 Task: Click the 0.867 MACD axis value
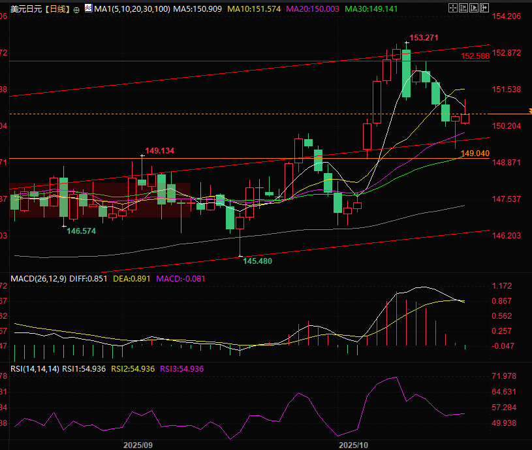pyautogui.click(x=502, y=301)
